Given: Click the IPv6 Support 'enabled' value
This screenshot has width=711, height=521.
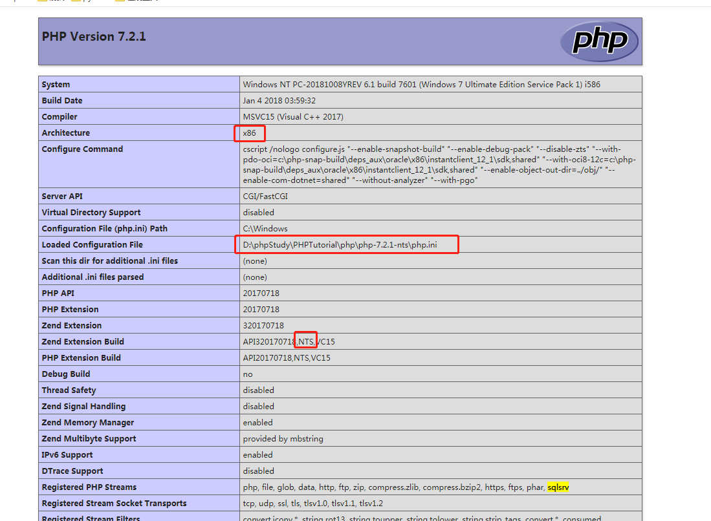Looking at the screenshot, I should point(257,455).
